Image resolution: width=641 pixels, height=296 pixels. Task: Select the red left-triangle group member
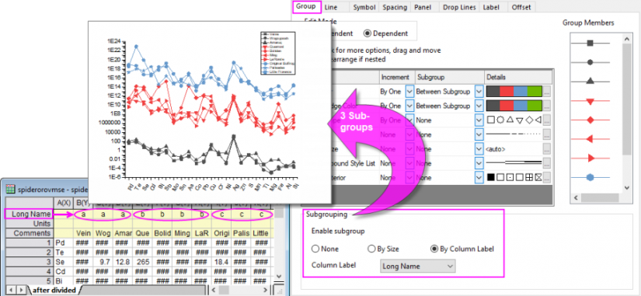[590, 139]
